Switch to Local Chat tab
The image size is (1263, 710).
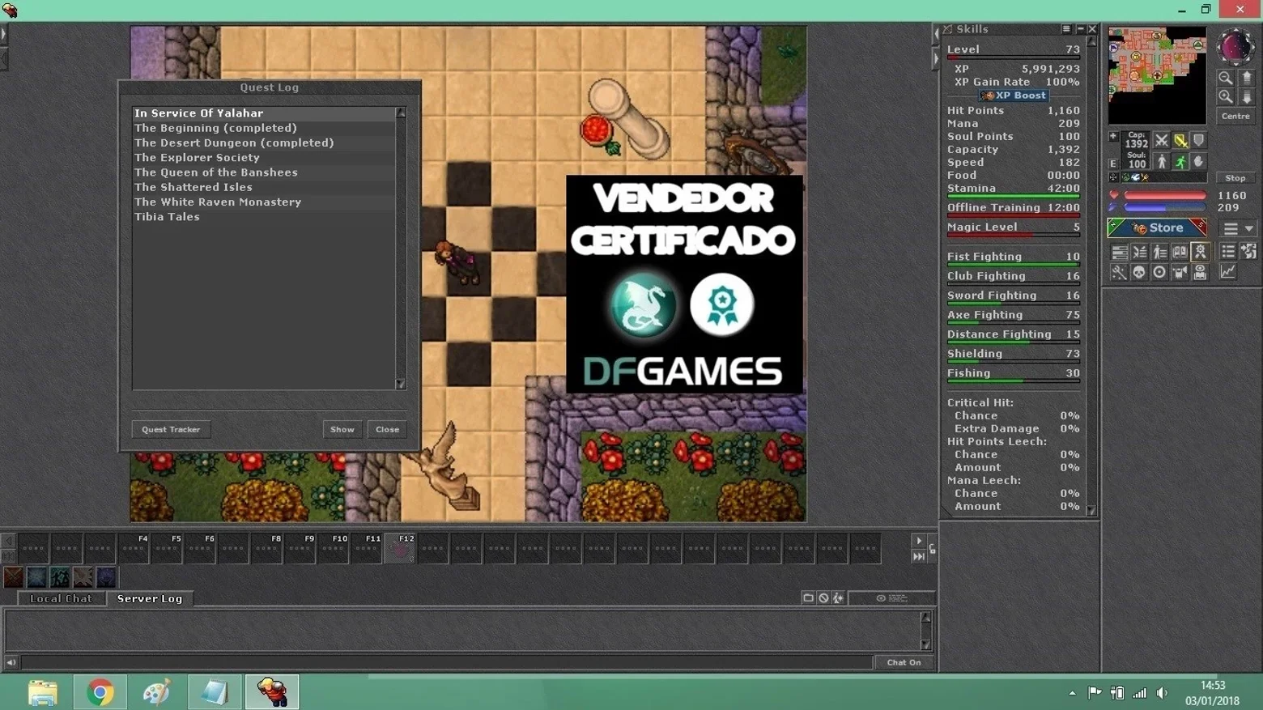[x=61, y=599]
